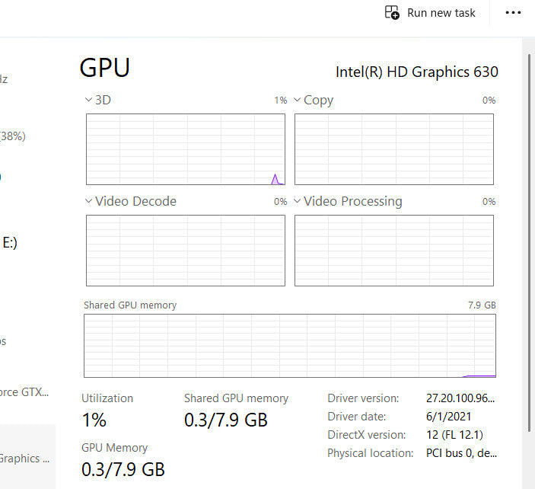Click the Shared GPU memory graph

click(x=289, y=346)
